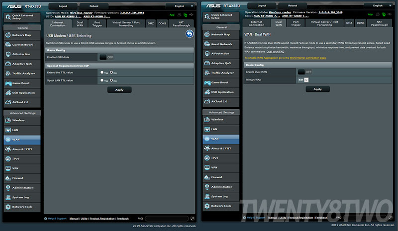Open Adaptive QoS icon in left window
This screenshot has width=398, height=231.
pos(8,64)
